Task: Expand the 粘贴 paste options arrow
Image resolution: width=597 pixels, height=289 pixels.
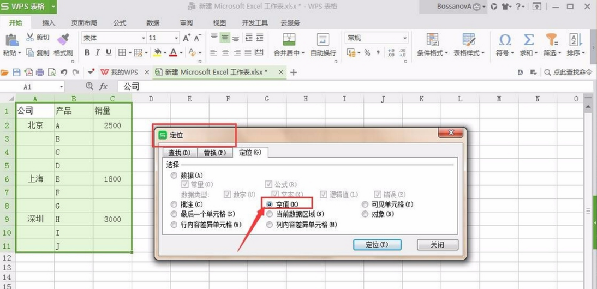Action: pyautogui.click(x=20, y=53)
